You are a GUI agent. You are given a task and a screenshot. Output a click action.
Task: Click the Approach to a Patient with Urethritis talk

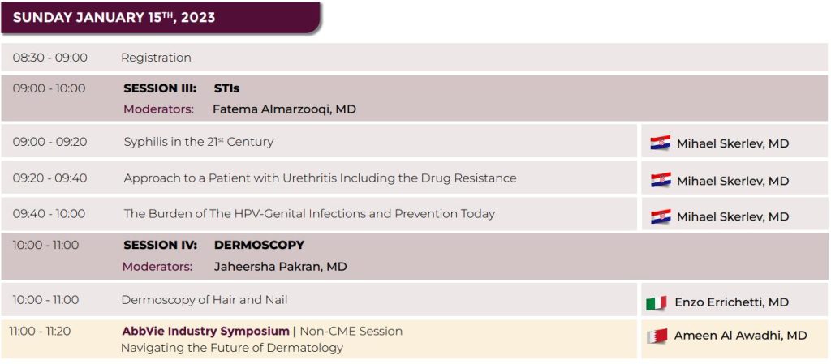(x=320, y=178)
